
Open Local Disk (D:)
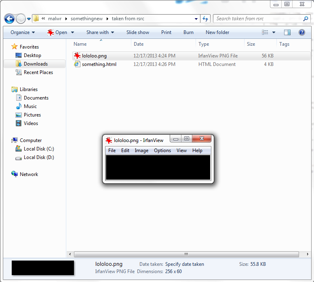[39, 157]
